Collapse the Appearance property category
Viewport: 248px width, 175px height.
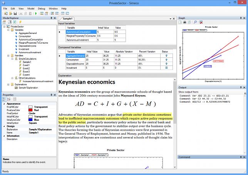(x=4, y=104)
